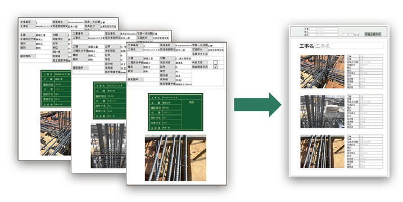Select the second rebar photo in album
The width and height of the screenshot is (403, 202).
(322, 112)
